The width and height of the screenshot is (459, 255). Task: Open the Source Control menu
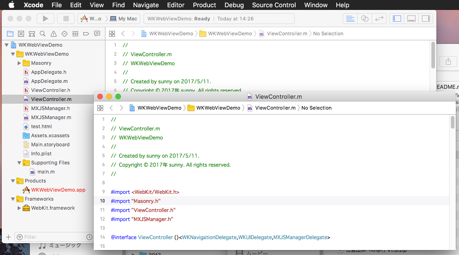274,5
